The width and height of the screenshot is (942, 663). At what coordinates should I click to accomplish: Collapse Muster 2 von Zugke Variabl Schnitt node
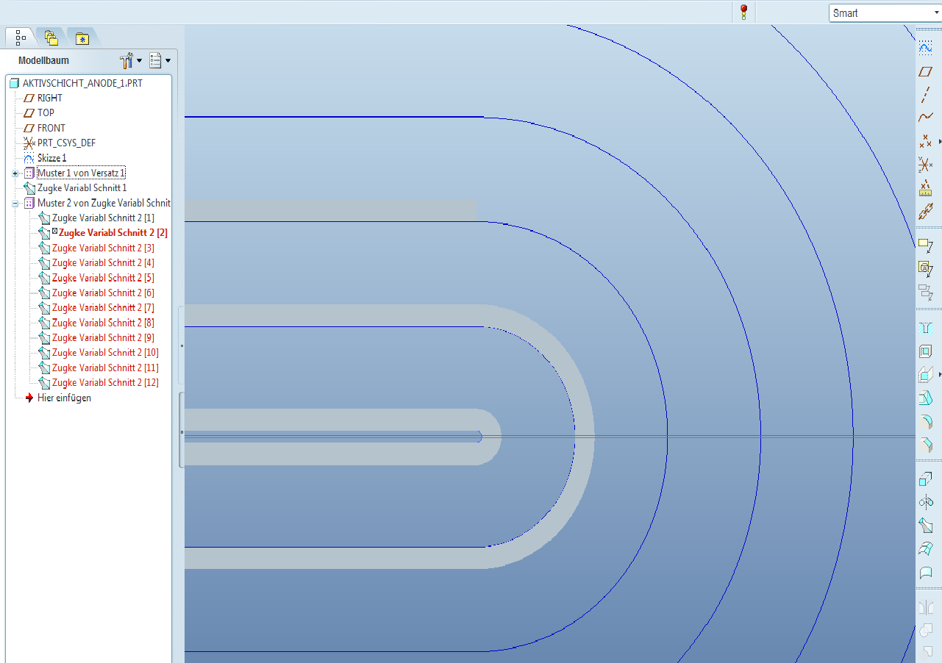(x=15, y=203)
